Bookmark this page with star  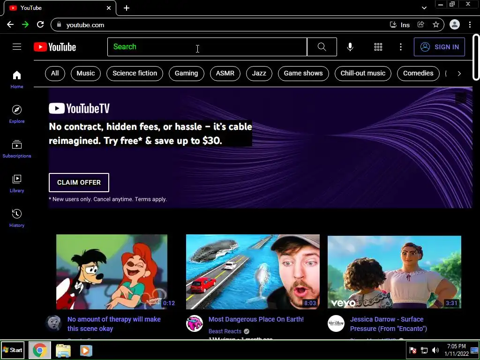(x=436, y=25)
